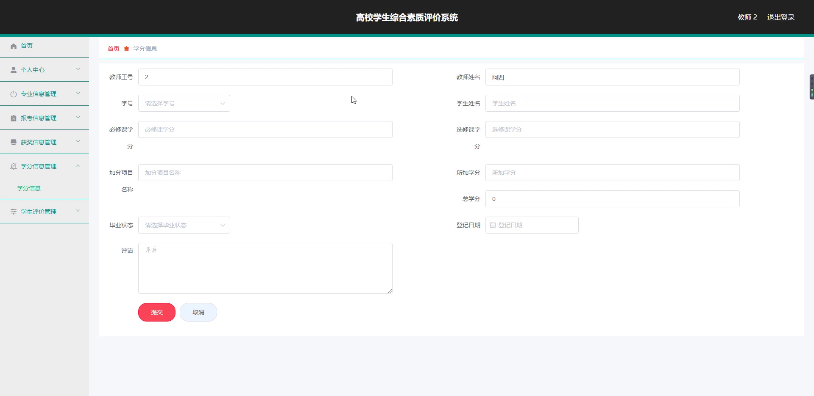The height and width of the screenshot is (396, 814).
Task: Click the 教师姓名 input field
Action: coord(613,77)
